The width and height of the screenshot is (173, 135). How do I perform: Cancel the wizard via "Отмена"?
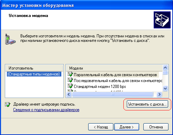[x=156, y=127]
